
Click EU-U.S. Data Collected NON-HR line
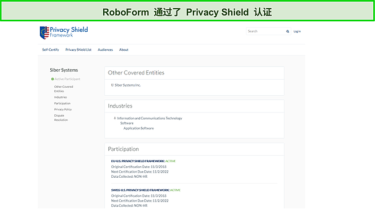129,177
